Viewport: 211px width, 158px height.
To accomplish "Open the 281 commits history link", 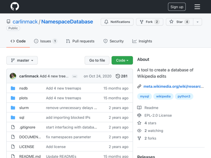I will pos(122,76).
